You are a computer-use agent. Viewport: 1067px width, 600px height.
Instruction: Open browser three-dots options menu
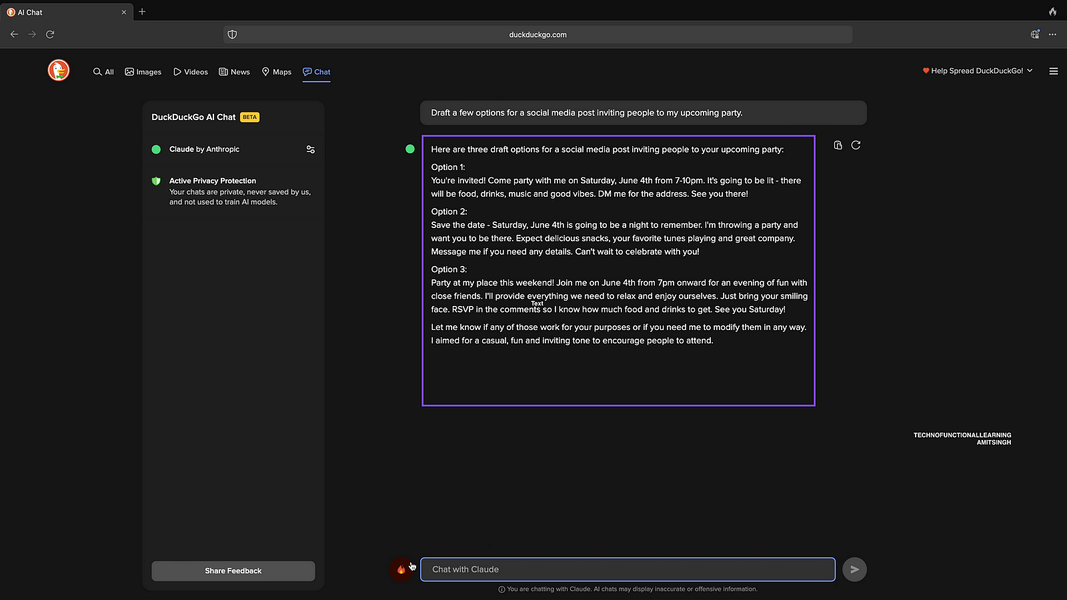[1052, 35]
